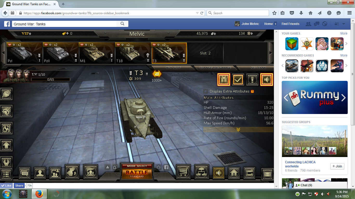Click CHANGE THE GARAGE tab
Image resolution: width=355 pixels, height=199 pixels.
215,68
